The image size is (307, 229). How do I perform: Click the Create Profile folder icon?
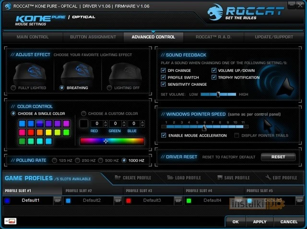pos(118,178)
